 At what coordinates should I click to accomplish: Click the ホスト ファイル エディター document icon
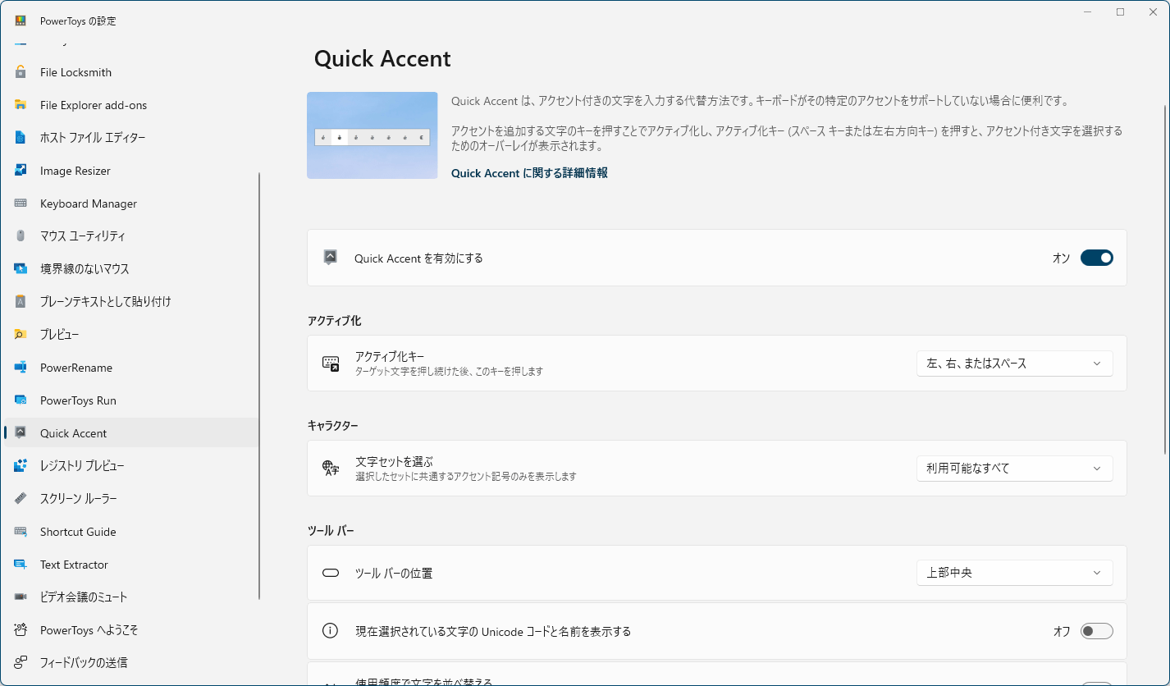tap(21, 138)
